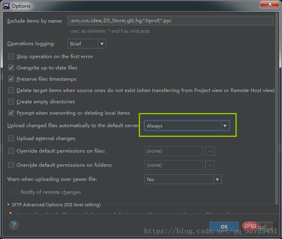The height and width of the screenshot is (239, 282).
Task: Click the help question mark icon
Action: [x=13, y=224]
